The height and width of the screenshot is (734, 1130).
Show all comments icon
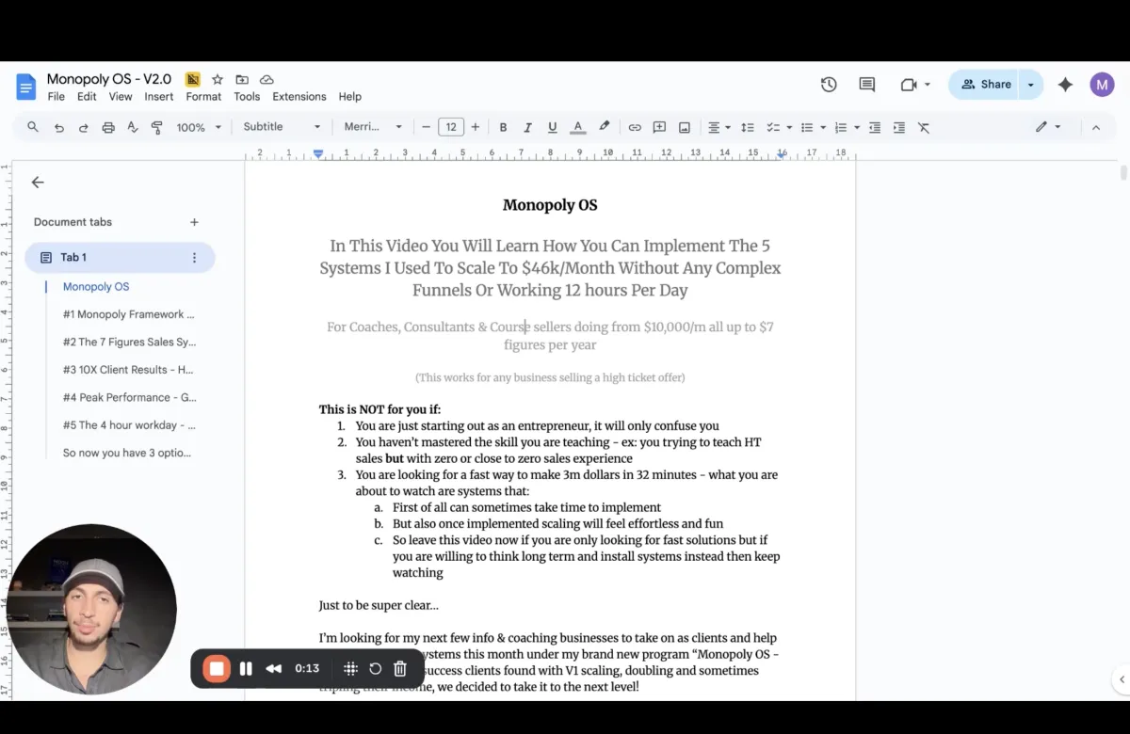click(867, 85)
